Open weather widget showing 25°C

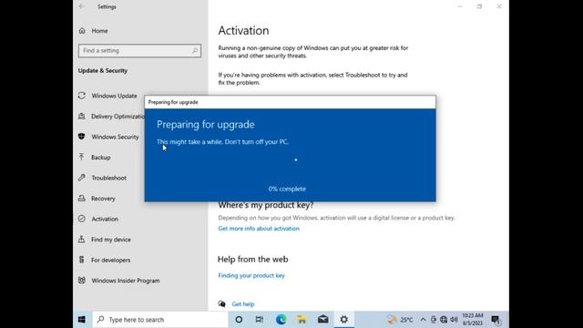(400, 320)
